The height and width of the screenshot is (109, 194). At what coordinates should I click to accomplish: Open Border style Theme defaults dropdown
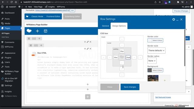click(156, 51)
